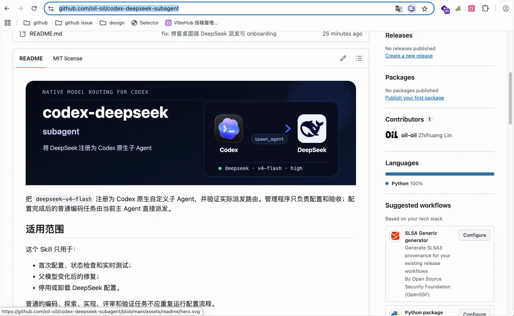Click the 25 minutes ago timestamp
The width and height of the screenshot is (514, 316).
342,34
